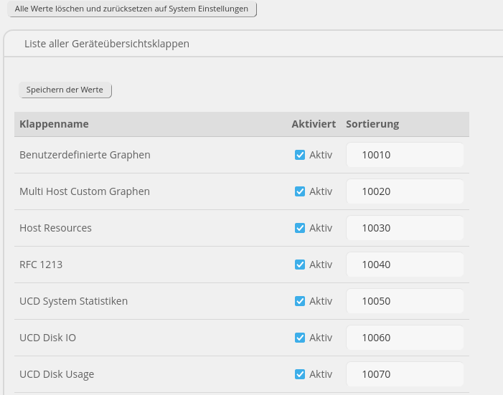503x395 pixels.
Task: Click the RFC 1213 sort input 10040
Action: point(405,265)
